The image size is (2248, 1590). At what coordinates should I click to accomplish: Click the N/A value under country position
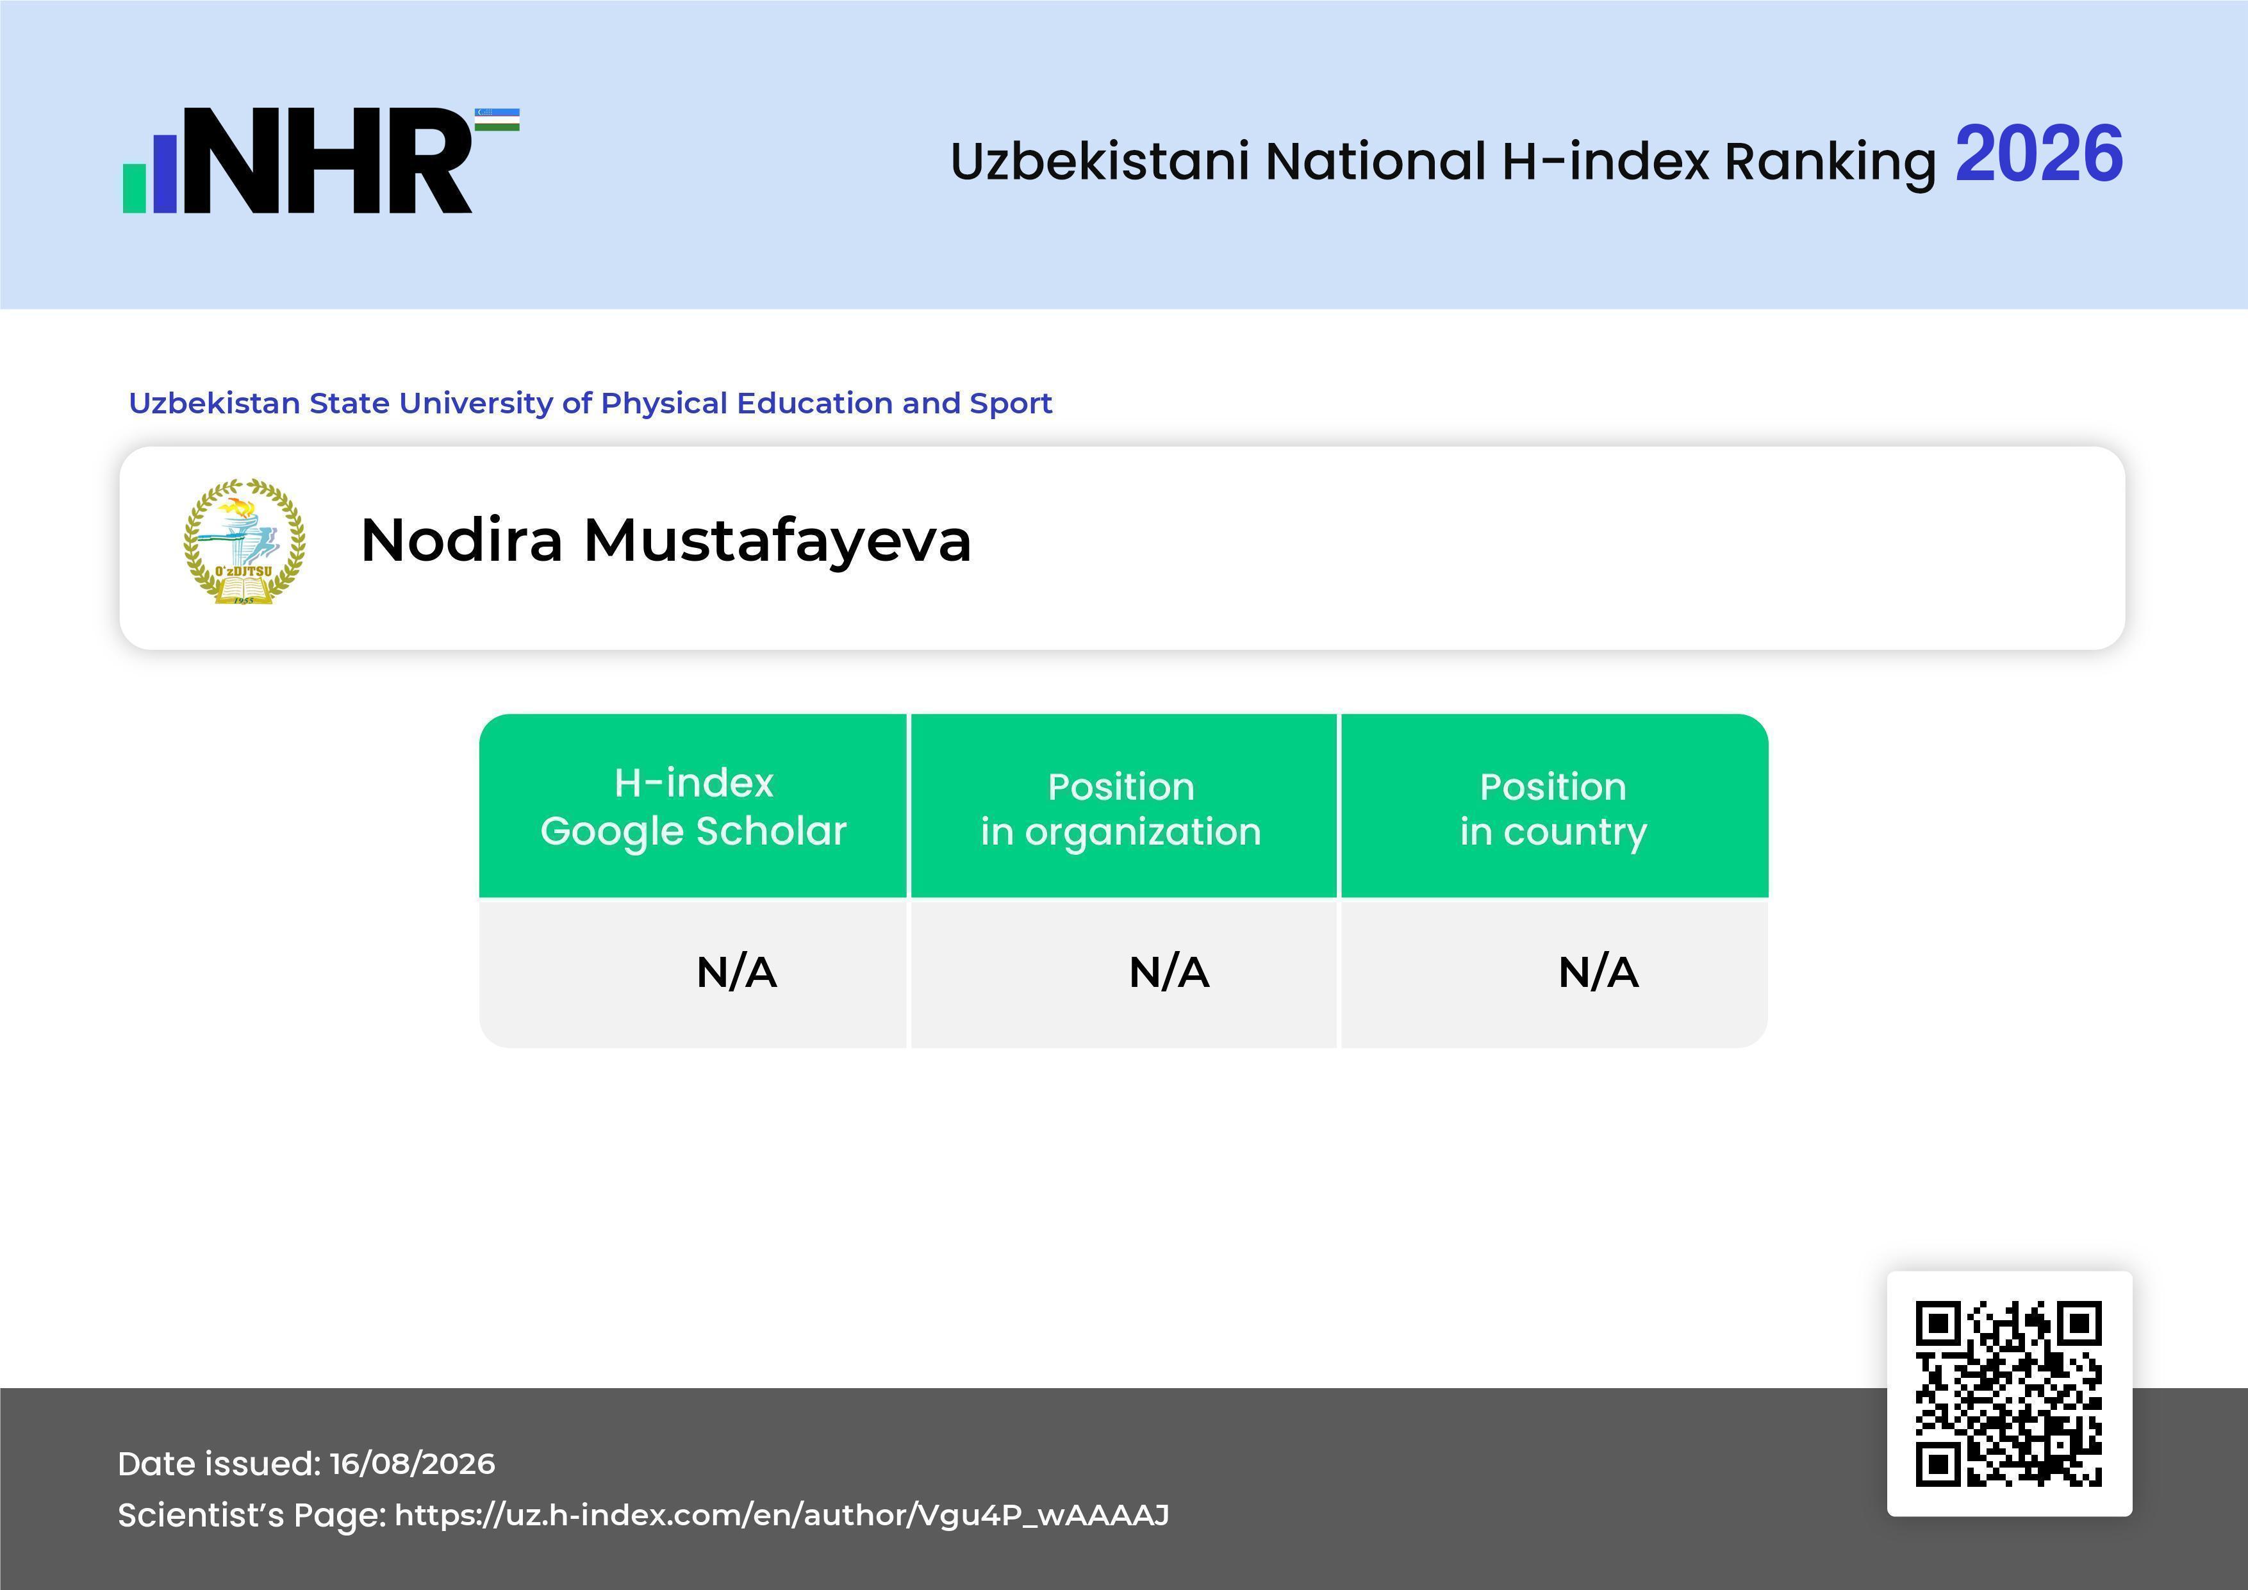pyautogui.click(x=1598, y=972)
